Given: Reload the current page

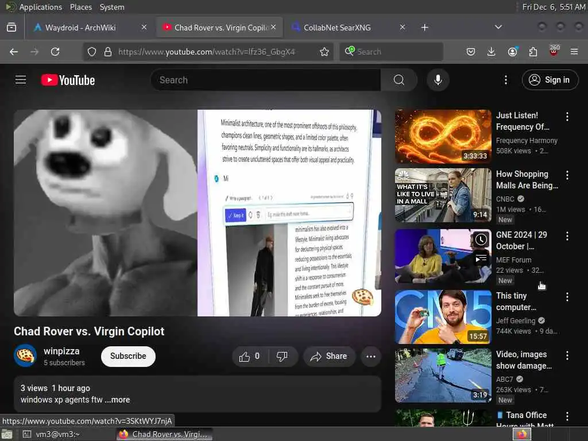Looking at the screenshot, I should click(x=55, y=52).
